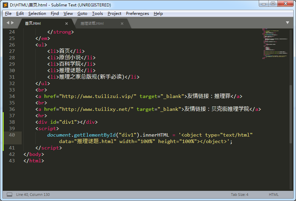This screenshot has width=296, height=201.
Task: Place cursor in tuilizui.vip URL
Action: click(98, 96)
